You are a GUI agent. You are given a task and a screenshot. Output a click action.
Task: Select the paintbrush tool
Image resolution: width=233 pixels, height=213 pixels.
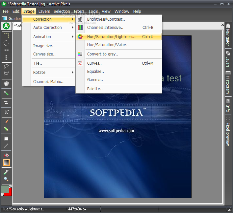tap(6, 122)
